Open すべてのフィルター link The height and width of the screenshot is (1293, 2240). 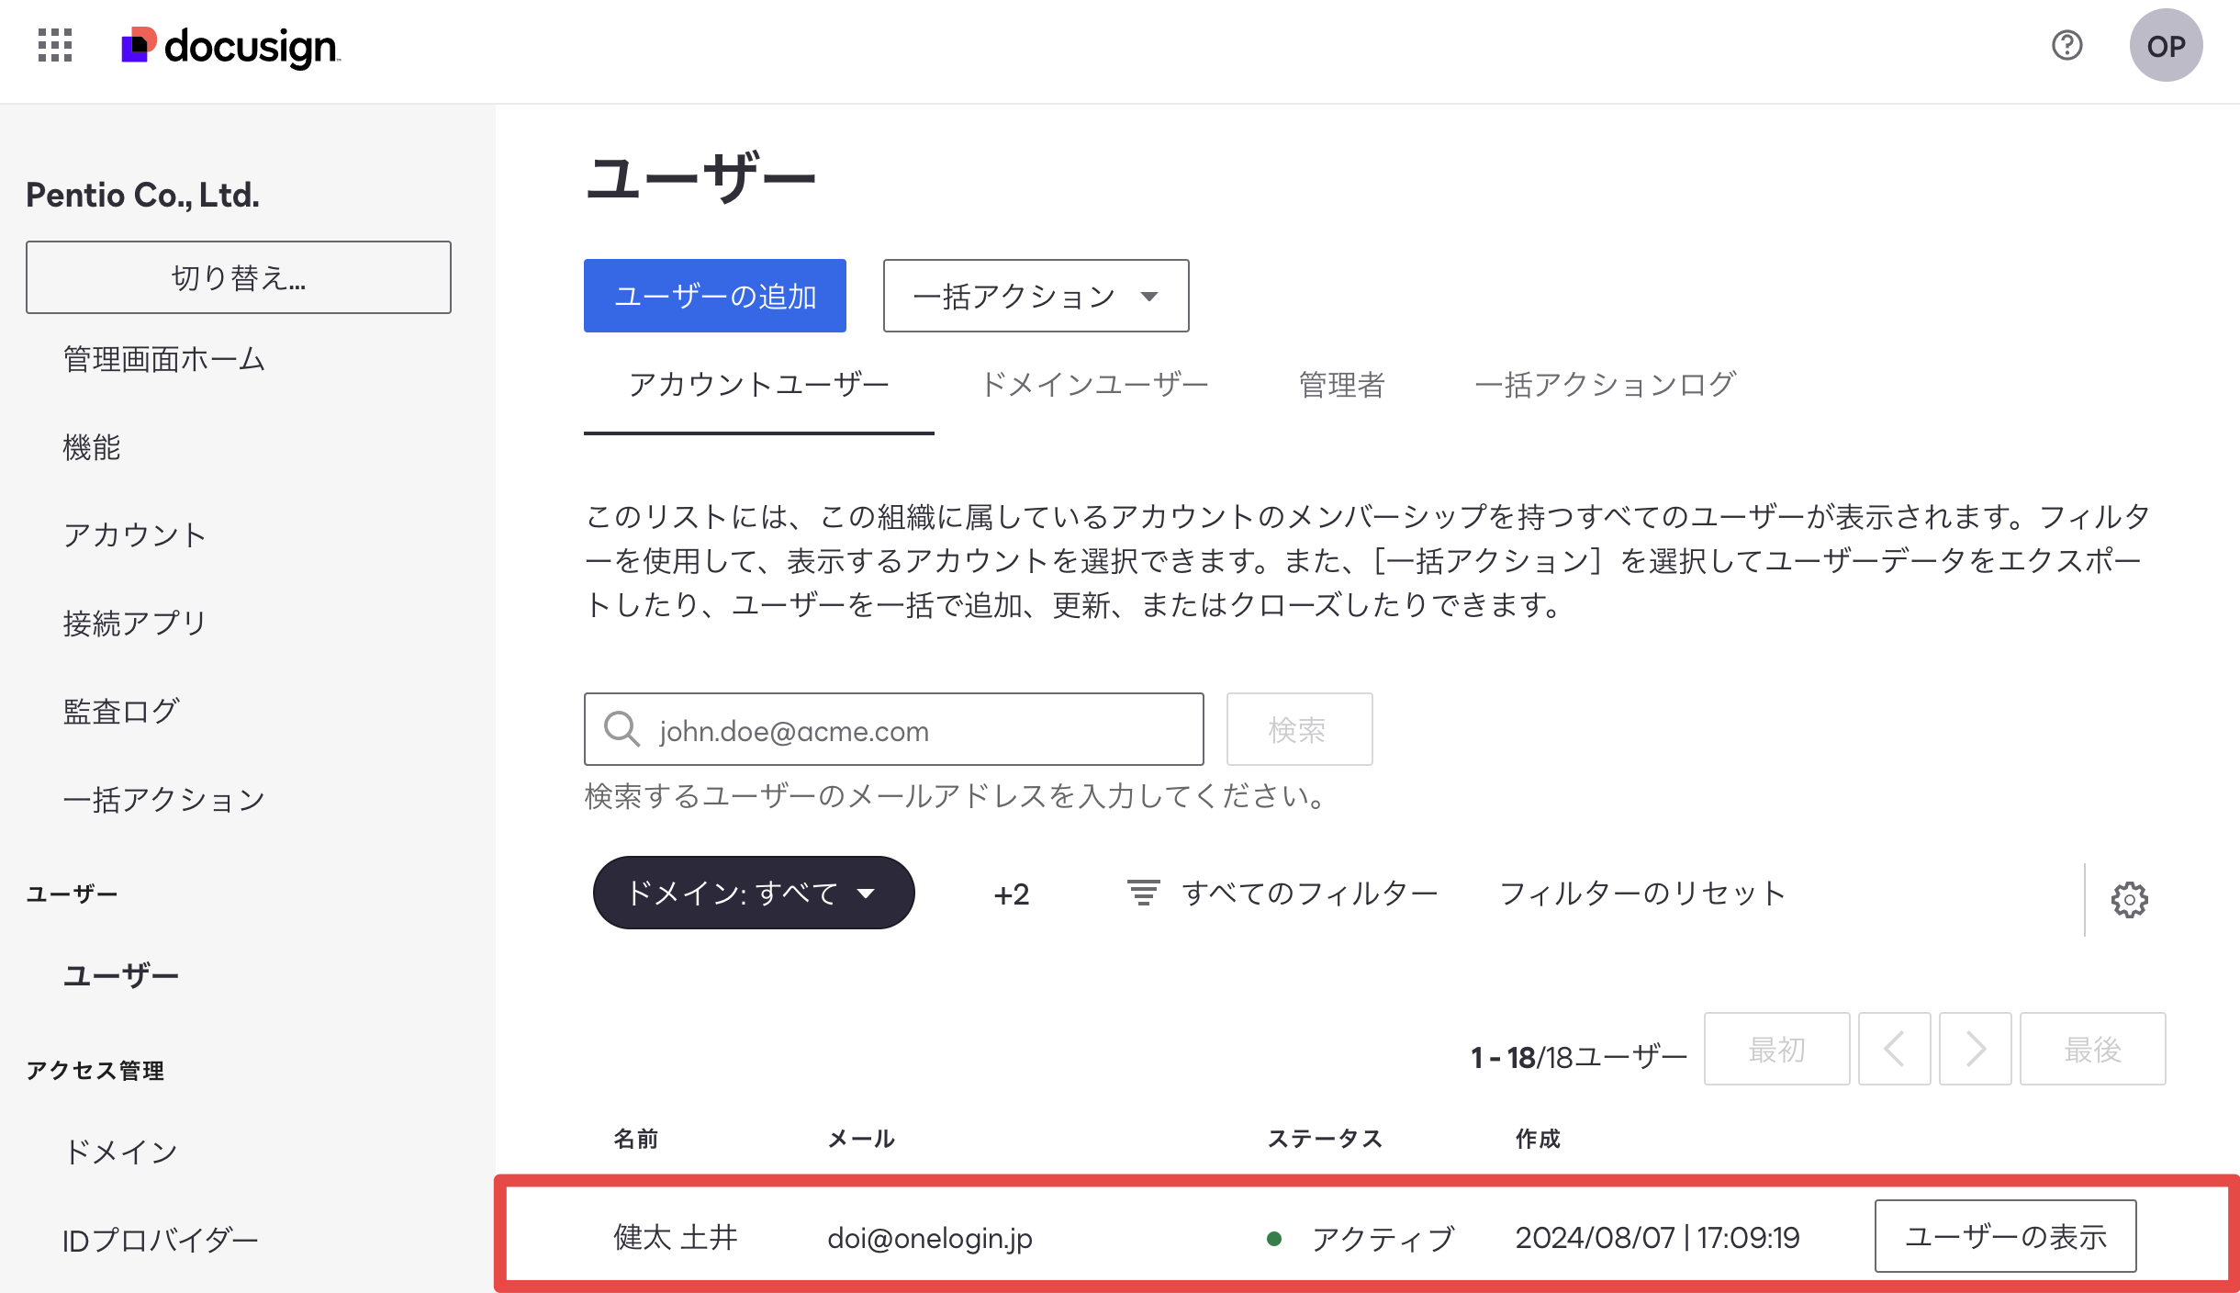(1310, 893)
